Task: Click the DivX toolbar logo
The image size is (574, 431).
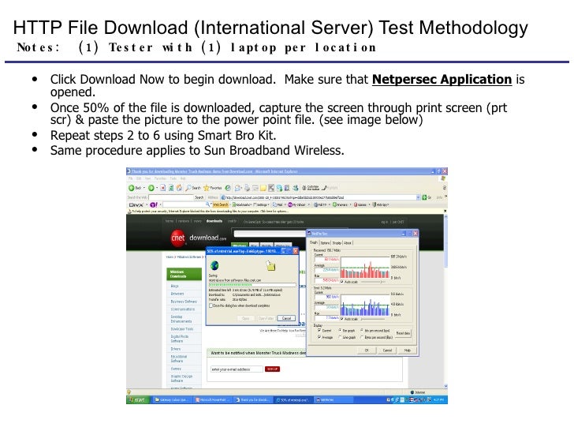Action: (136, 205)
